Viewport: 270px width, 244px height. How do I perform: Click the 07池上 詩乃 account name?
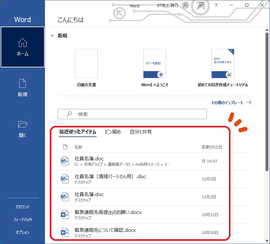click(x=168, y=5)
